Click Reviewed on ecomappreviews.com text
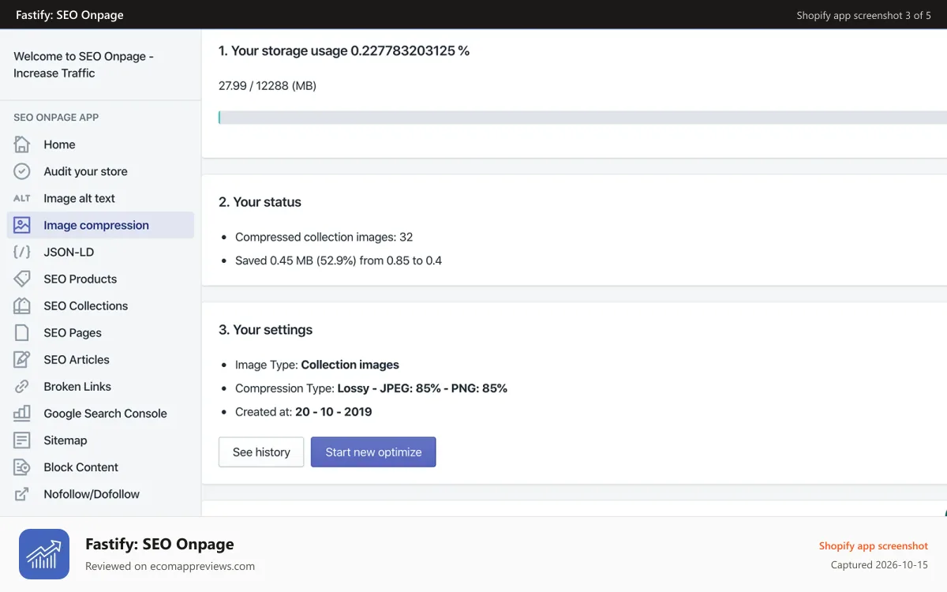The width and height of the screenshot is (947, 592). 170,566
